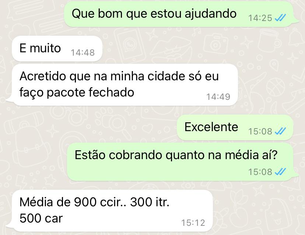The image size is (305, 235).
Task: Click the 14:48 timestamp
Action: click(x=83, y=53)
